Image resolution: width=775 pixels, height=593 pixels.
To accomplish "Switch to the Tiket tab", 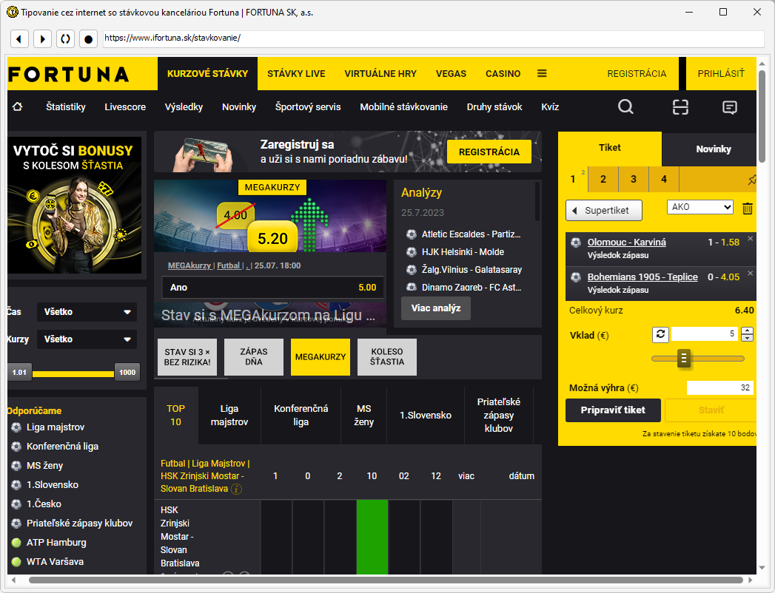I will (609, 148).
